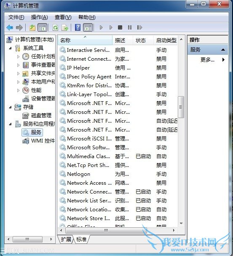233x256 pixels.
Task: Select the 性能 tree item
Action: tap(32, 90)
